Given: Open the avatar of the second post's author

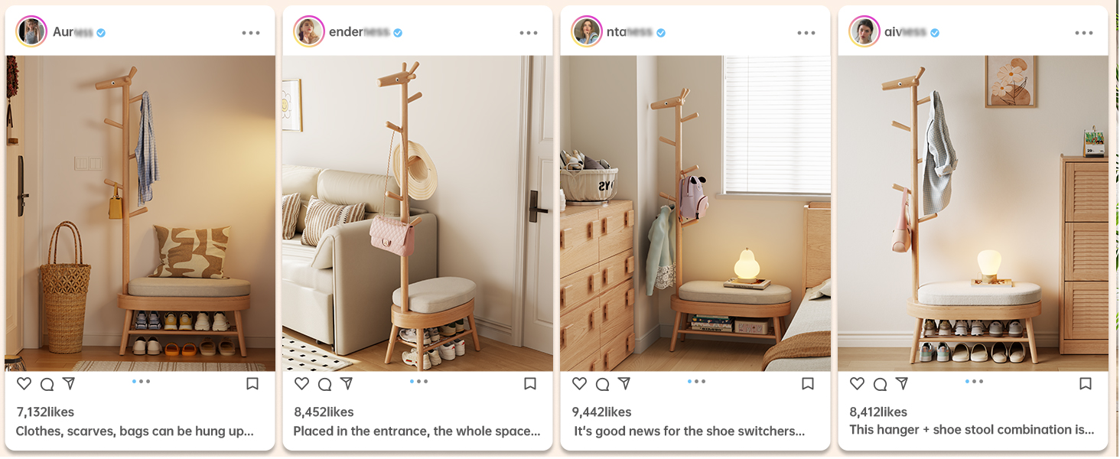Looking at the screenshot, I should click(x=309, y=31).
